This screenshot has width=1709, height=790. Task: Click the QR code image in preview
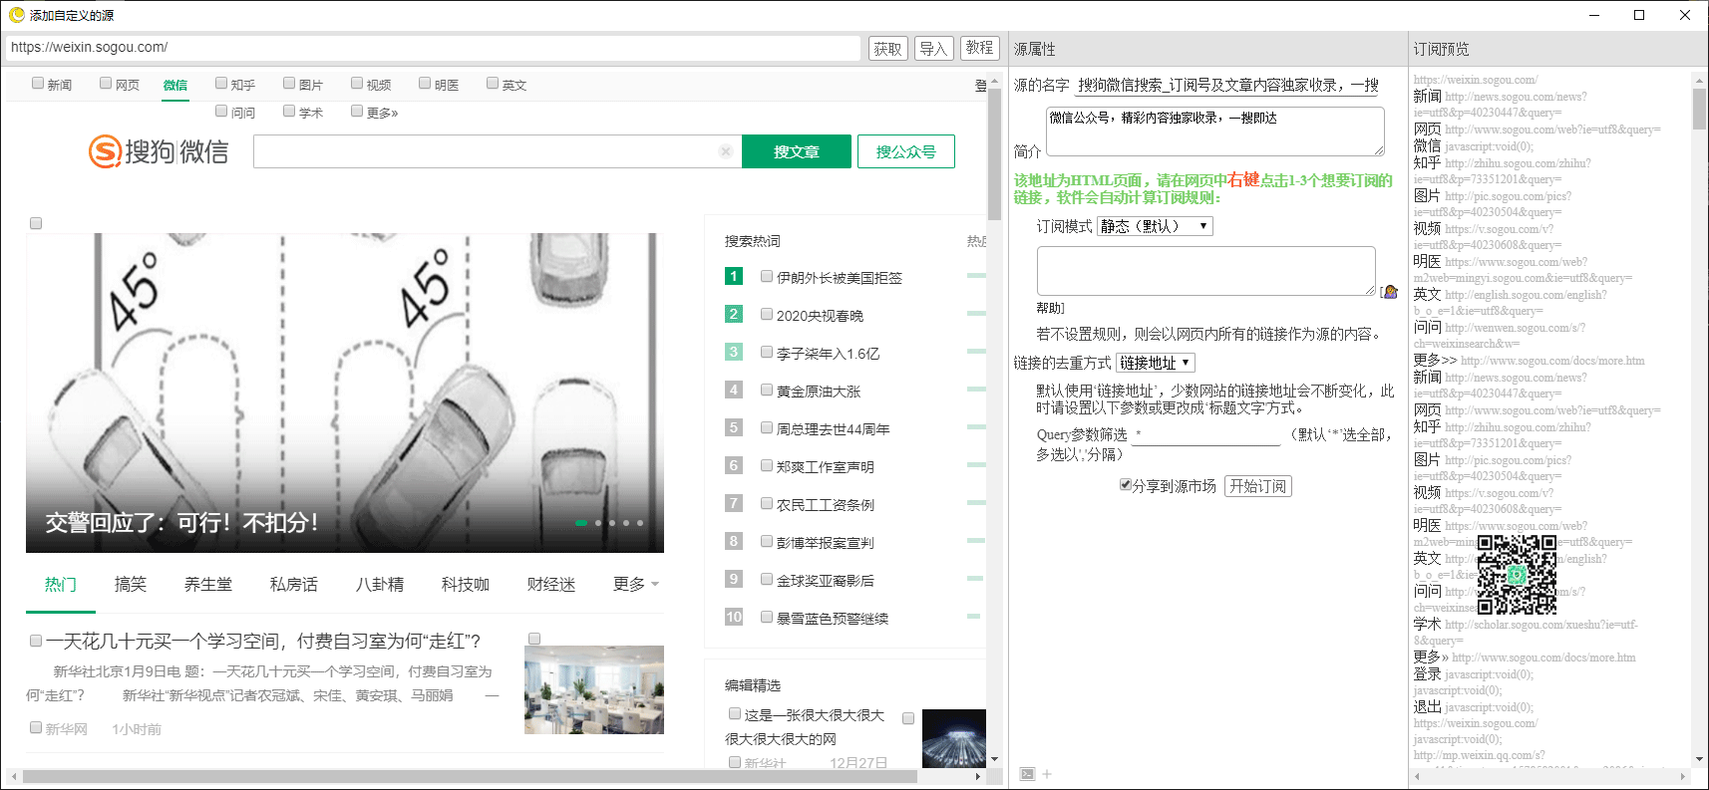1516,575
